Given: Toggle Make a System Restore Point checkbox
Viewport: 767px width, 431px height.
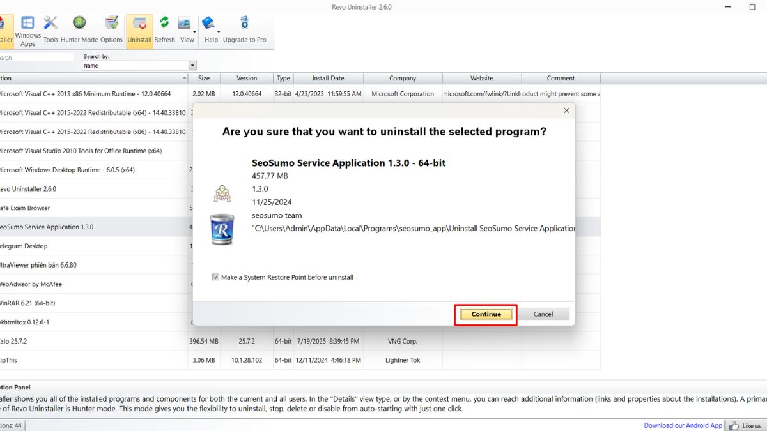Looking at the screenshot, I should [215, 277].
